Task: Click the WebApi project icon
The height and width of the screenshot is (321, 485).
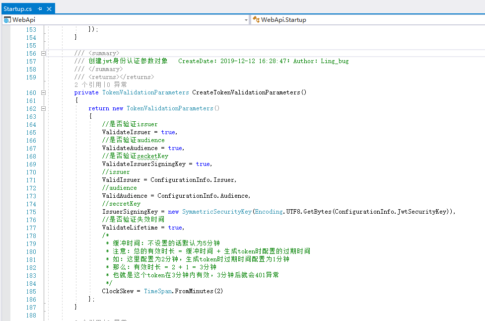Action: (x=7, y=20)
